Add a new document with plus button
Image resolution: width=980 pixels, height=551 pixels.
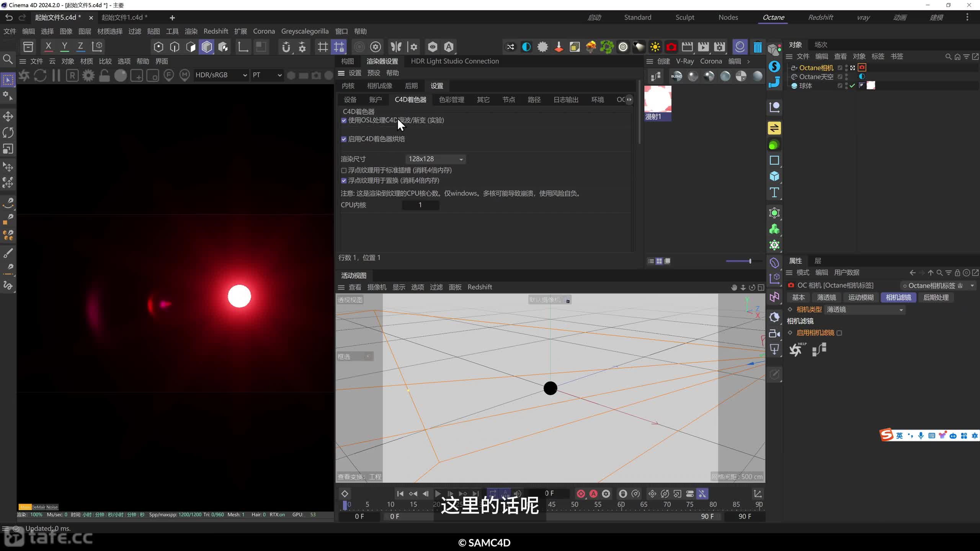pyautogui.click(x=172, y=18)
